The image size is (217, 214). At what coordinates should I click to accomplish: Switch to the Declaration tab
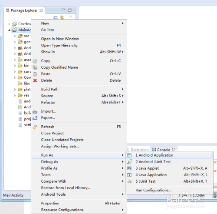point(138,150)
